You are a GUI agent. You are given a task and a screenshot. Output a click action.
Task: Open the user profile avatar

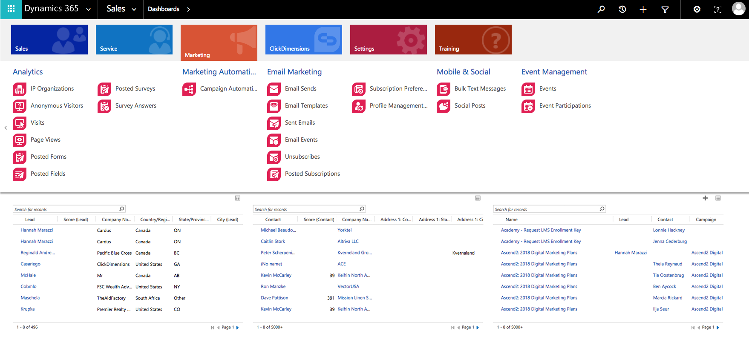coord(739,9)
